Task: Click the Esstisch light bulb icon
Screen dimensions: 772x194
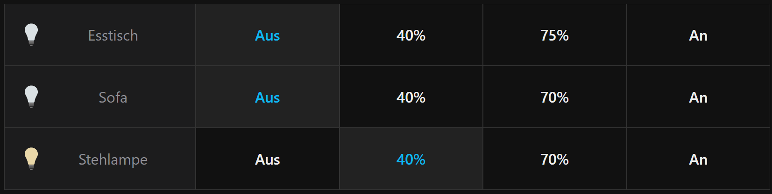Action: (x=31, y=35)
